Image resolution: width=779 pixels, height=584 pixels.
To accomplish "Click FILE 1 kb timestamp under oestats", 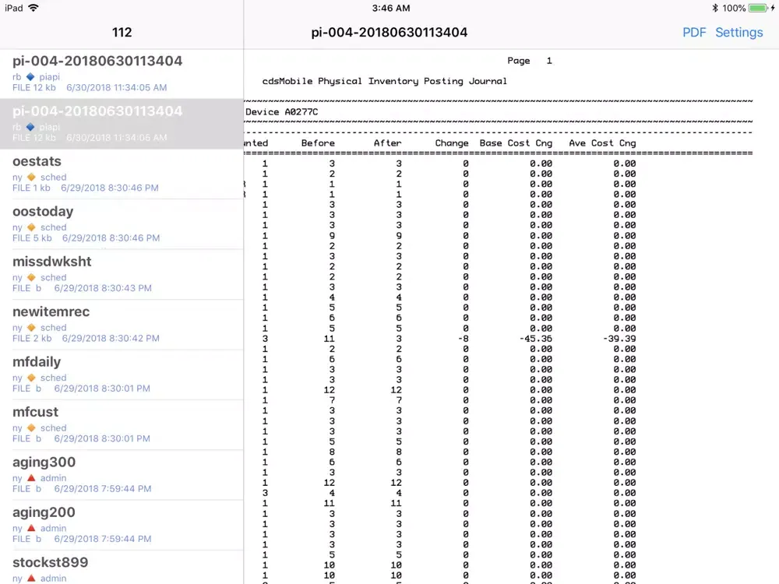I will click(86, 188).
